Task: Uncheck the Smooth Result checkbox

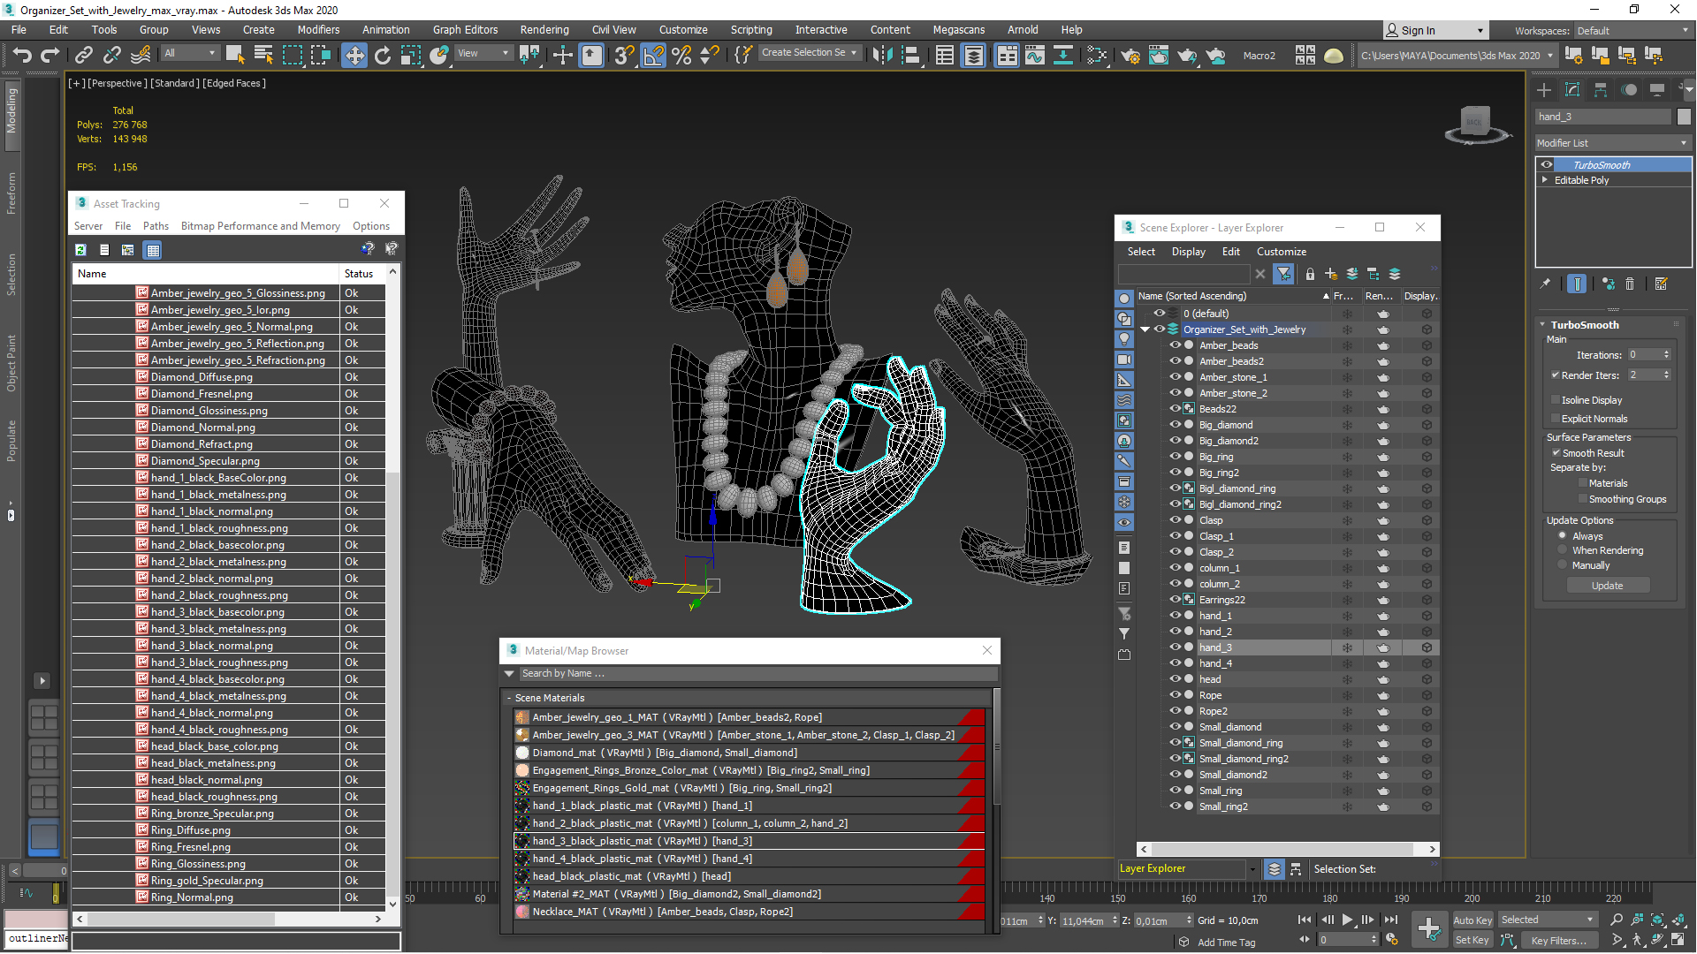Action: pyautogui.click(x=1556, y=453)
